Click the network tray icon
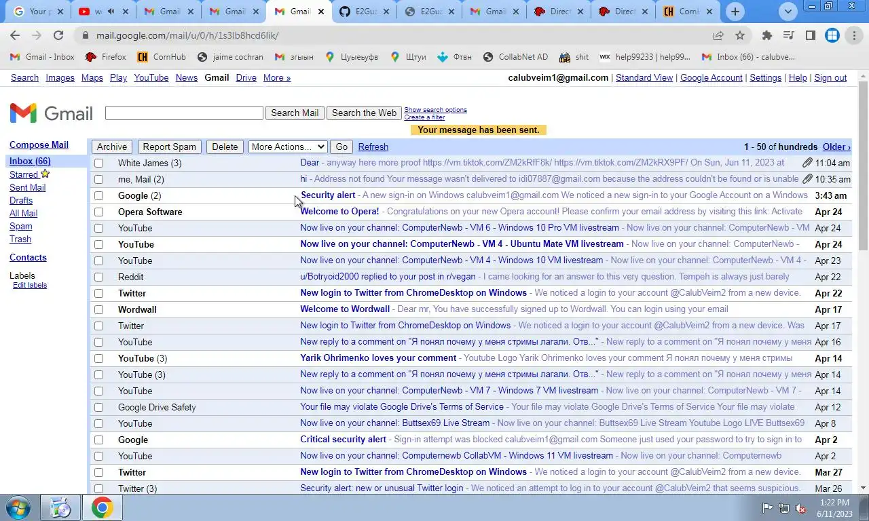869x521 pixels. click(784, 508)
